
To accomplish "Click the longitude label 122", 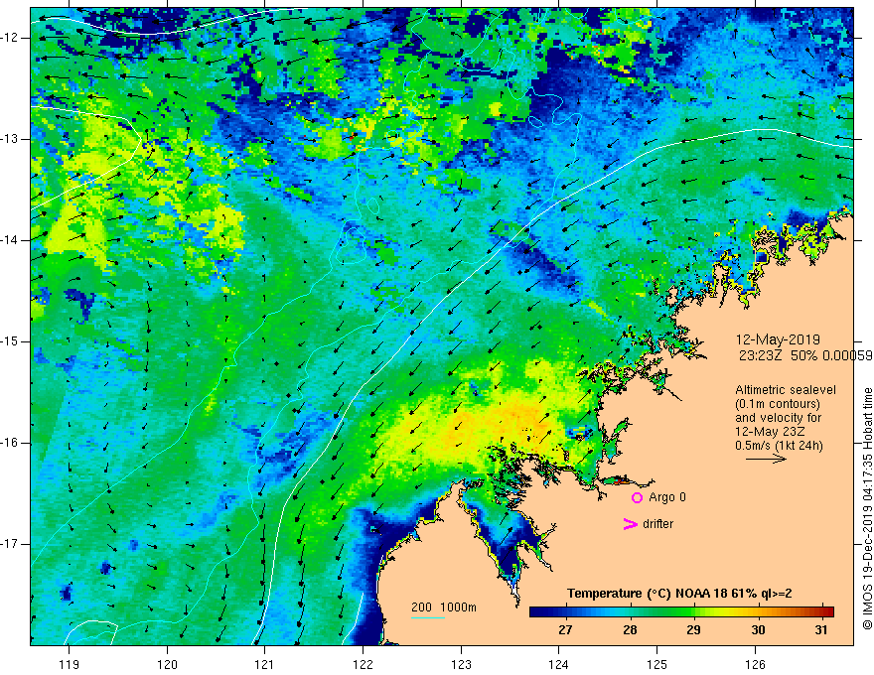I will coord(363,664).
